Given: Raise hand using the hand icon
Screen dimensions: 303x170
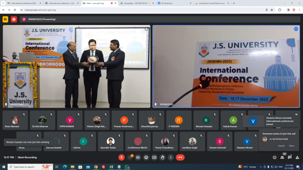Looking at the screenshot, I should click(162, 157).
